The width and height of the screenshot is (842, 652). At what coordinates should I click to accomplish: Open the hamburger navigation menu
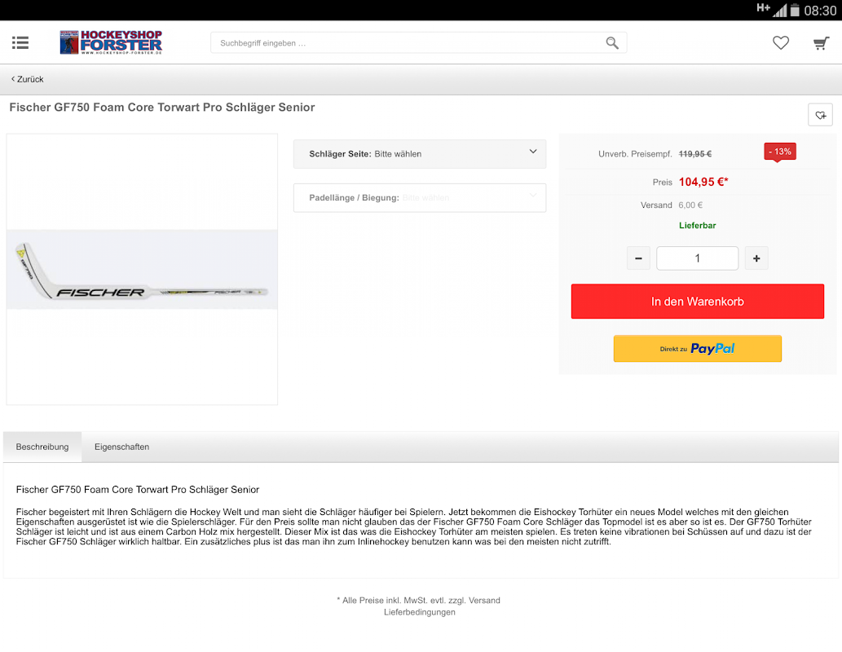[20, 42]
